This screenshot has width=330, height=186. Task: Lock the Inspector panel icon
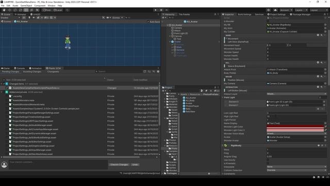[x=324, y=14]
